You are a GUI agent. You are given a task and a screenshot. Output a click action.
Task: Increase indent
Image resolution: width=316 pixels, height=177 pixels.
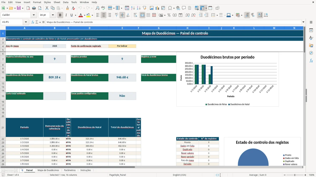(x=201, y=15)
